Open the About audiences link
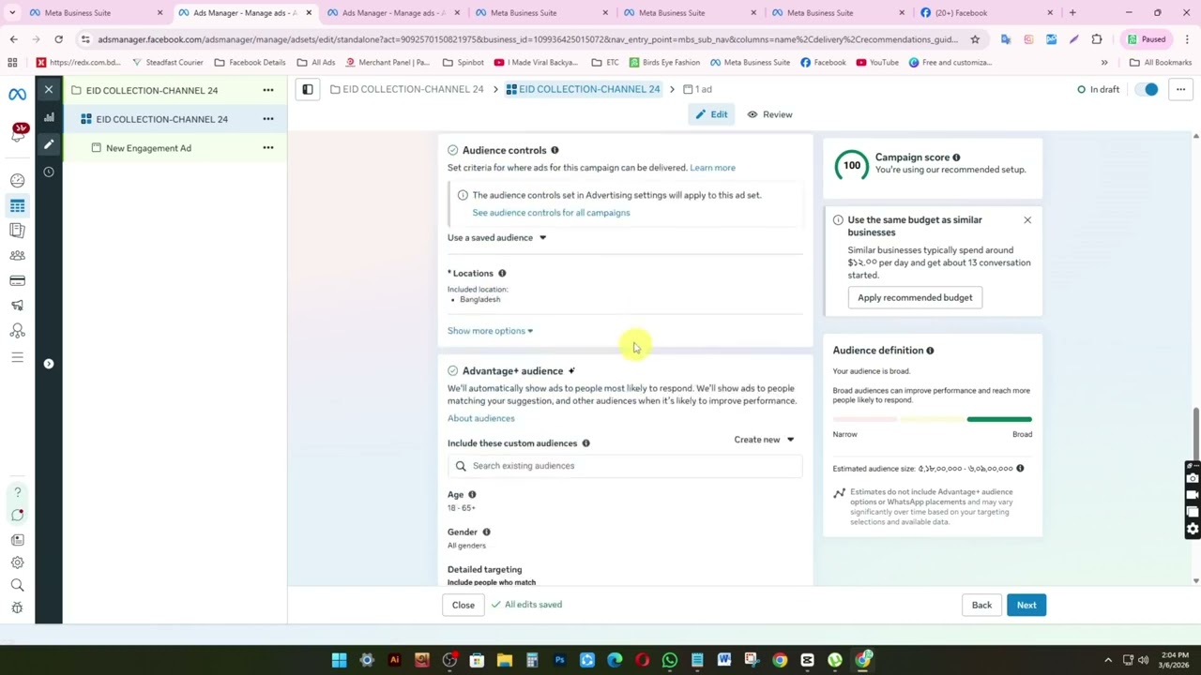Viewport: 1201px width, 675px height. click(480, 418)
